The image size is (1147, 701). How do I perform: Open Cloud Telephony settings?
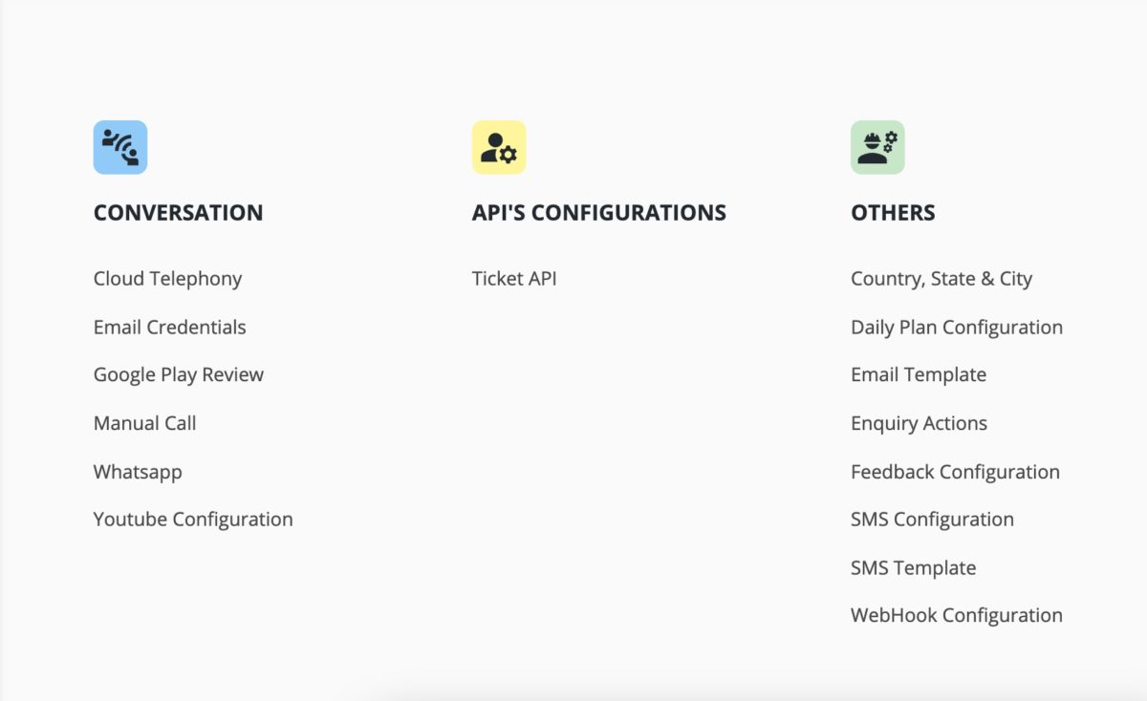(x=167, y=279)
